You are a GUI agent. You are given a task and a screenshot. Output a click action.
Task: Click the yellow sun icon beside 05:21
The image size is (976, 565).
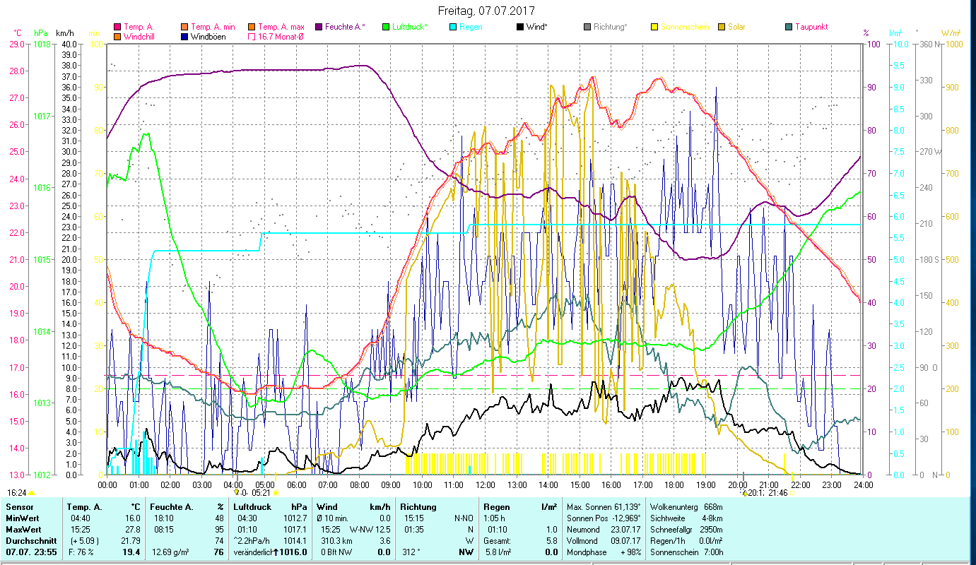[276, 493]
